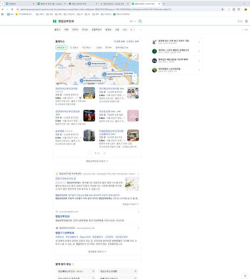The image size is (250, 279).
Task: Click the 내 업체 등록 link
Action: pyautogui.click(x=119, y=41)
